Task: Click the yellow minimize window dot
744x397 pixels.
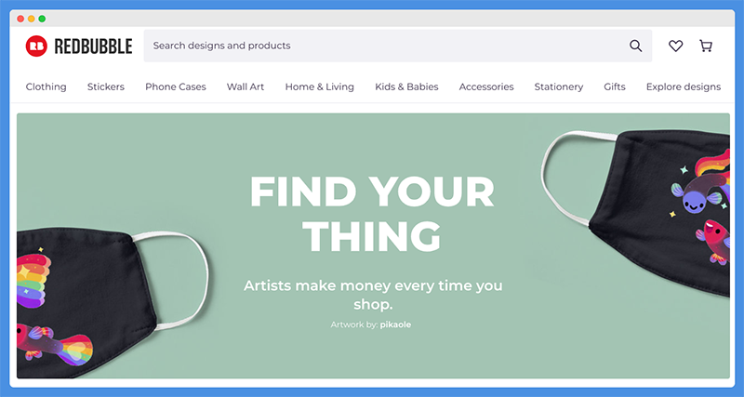Action: (x=32, y=19)
